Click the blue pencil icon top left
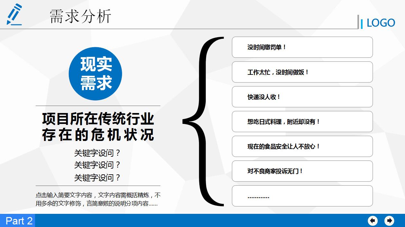The width and height of the screenshot is (405, 227). point(14,14)
